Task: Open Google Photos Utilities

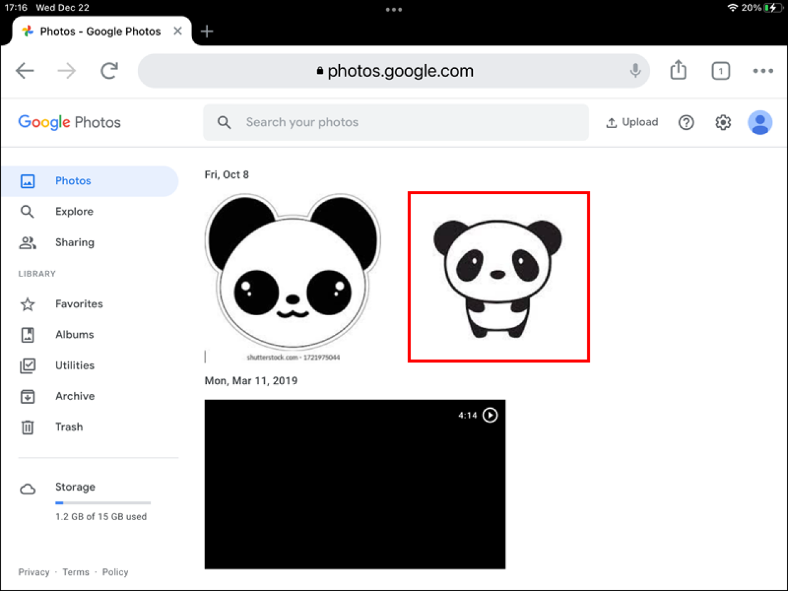Action: [x=74, y=365]
